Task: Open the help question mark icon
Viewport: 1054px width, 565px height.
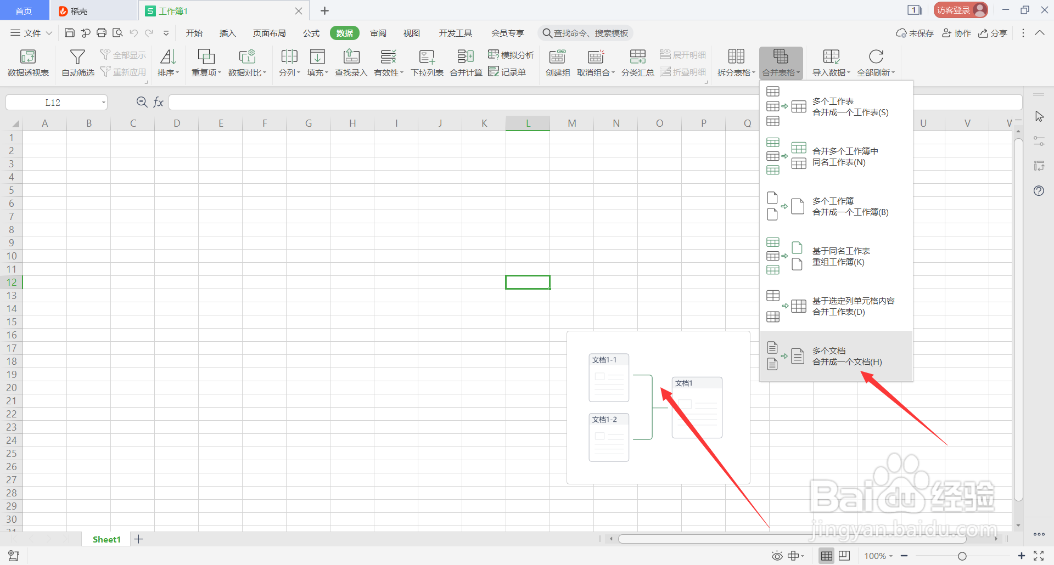Action: pyautogui.click(x=1039, y=191)
